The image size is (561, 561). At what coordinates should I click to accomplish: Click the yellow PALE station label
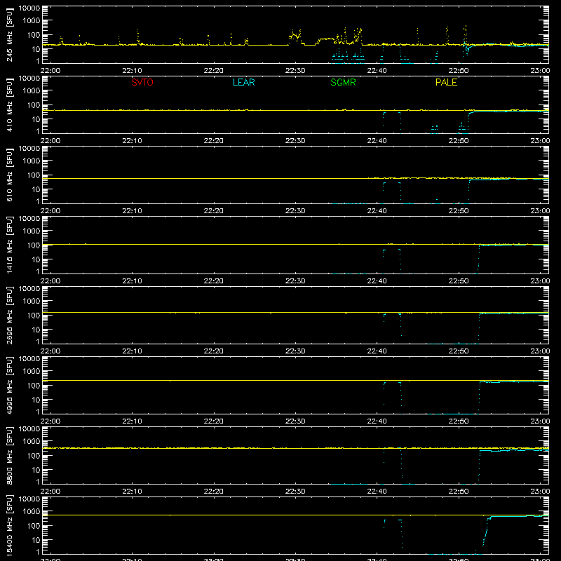[446, 82]
